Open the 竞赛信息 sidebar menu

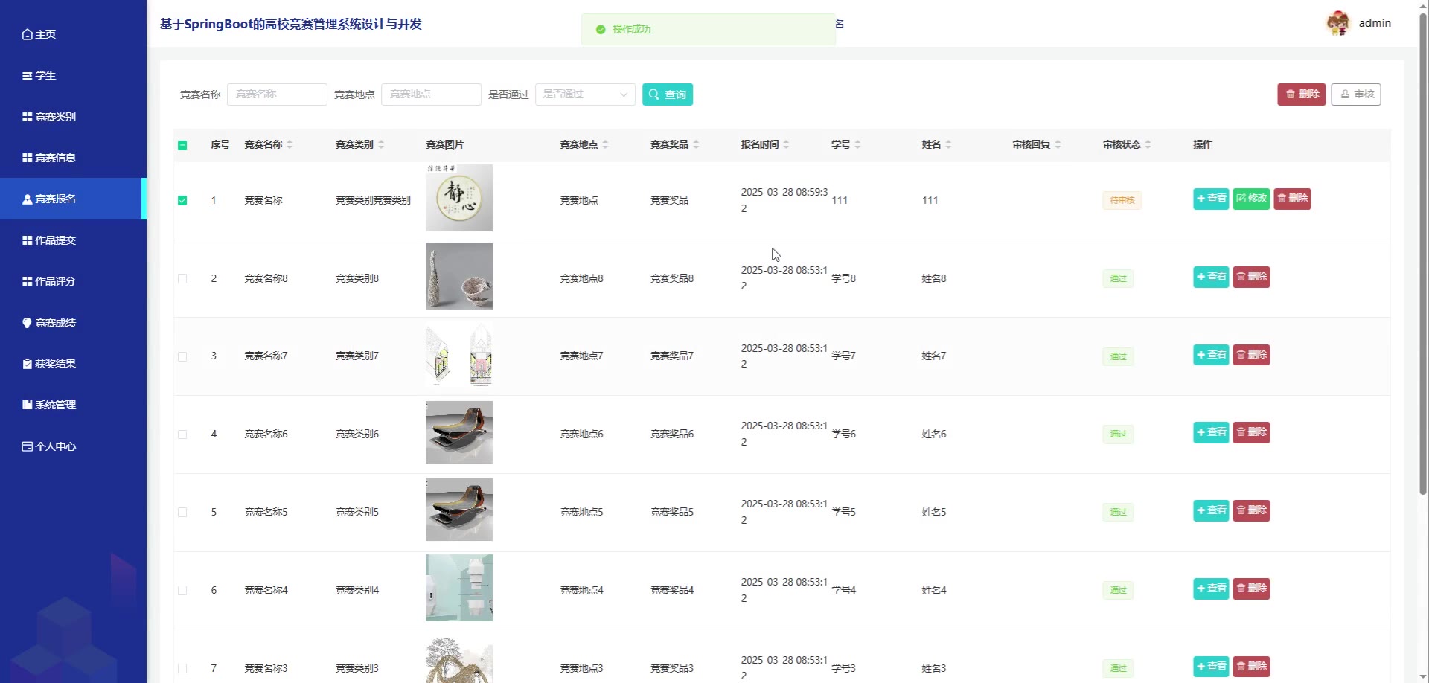tap(56, 158)
